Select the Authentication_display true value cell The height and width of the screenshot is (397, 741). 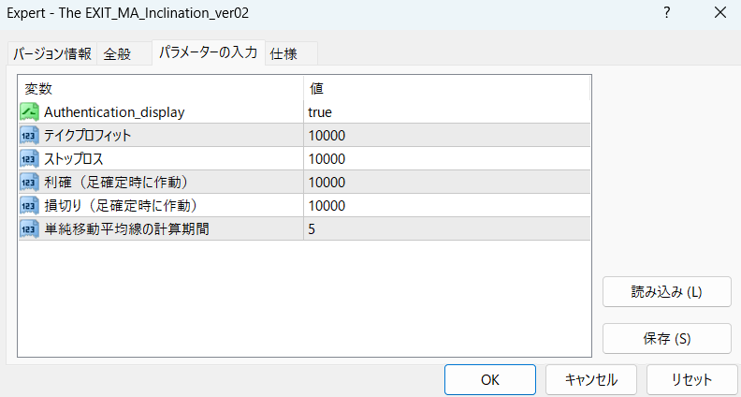(446, 111)
